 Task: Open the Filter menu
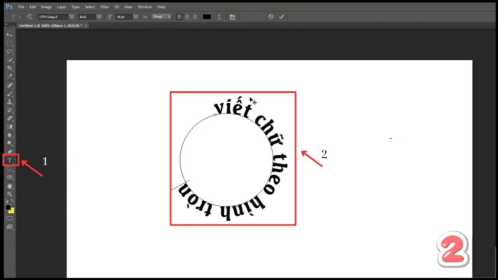pyautogui.click(x=105, y=7)
